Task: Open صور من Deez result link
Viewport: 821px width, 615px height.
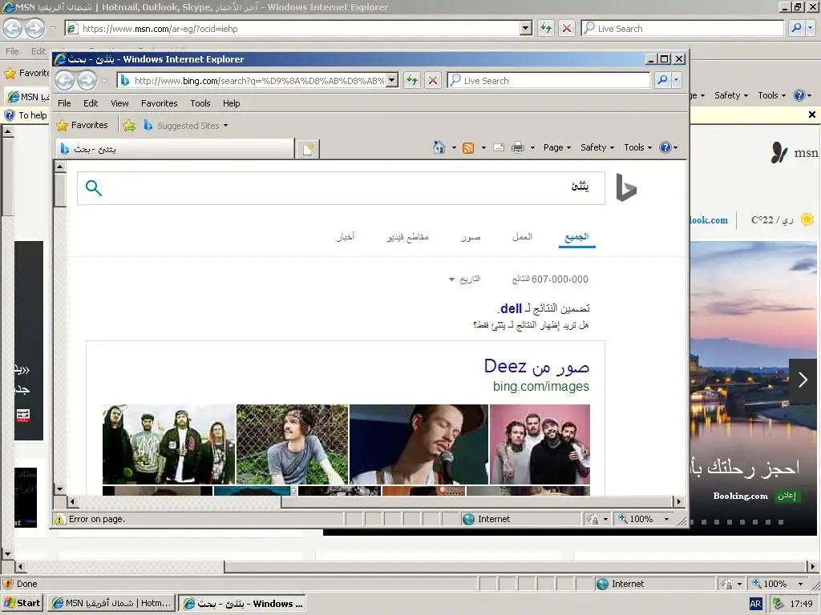Action: (536, 366)
